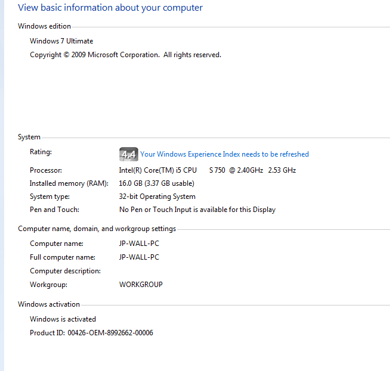Click the 'Windows activation' section header
This screenshot has height=371, width=390.
pyautogui.click(x=49, y=304)
